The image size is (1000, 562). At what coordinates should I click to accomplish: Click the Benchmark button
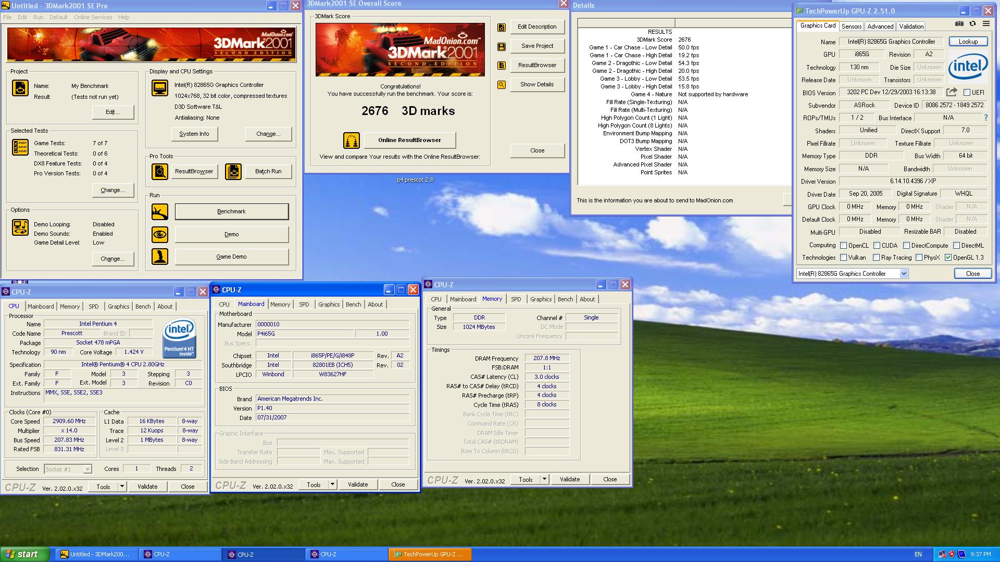231,211
